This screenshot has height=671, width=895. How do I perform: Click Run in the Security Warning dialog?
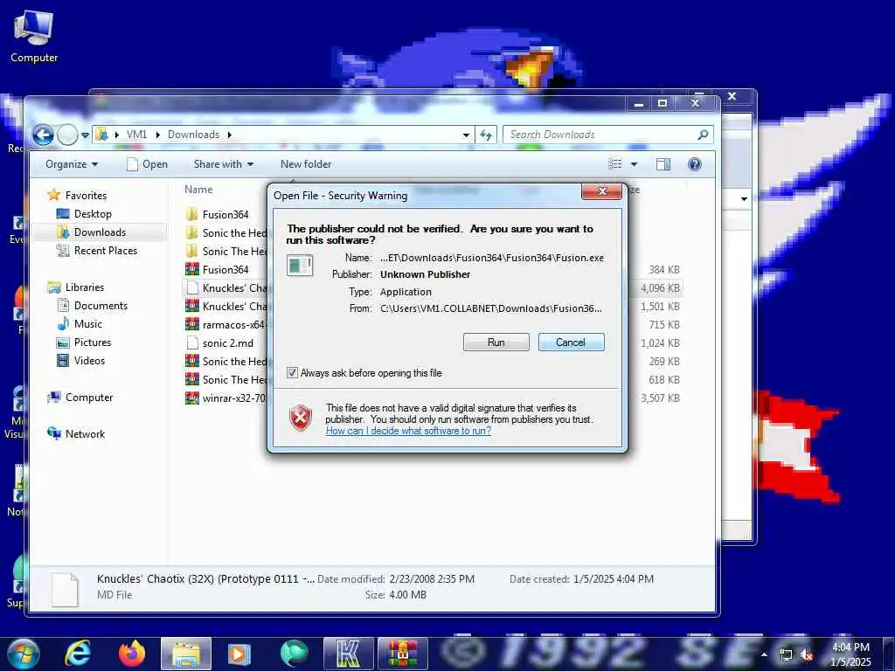pyautogui.click(x=496, y=342)
